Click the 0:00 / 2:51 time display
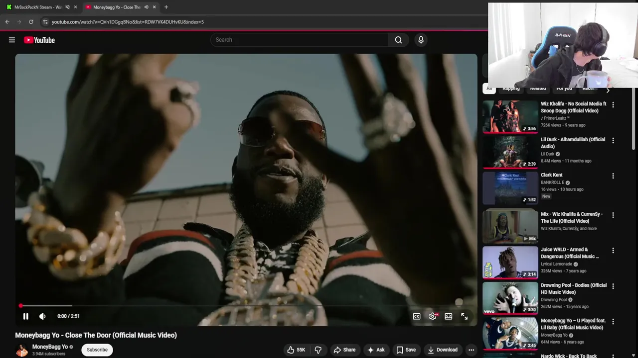The image size is (638, 358). coord(68,316)
